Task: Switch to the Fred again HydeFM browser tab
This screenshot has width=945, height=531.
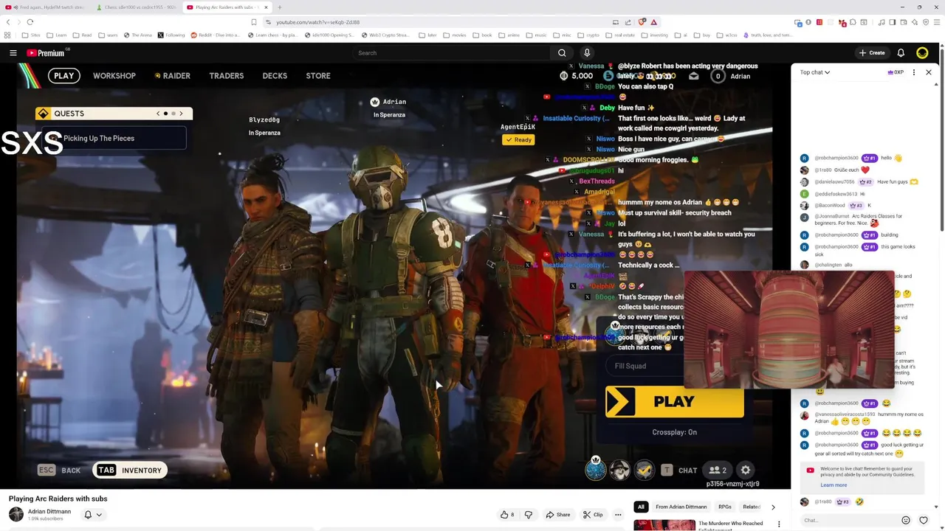Action: tap(46, 7)
